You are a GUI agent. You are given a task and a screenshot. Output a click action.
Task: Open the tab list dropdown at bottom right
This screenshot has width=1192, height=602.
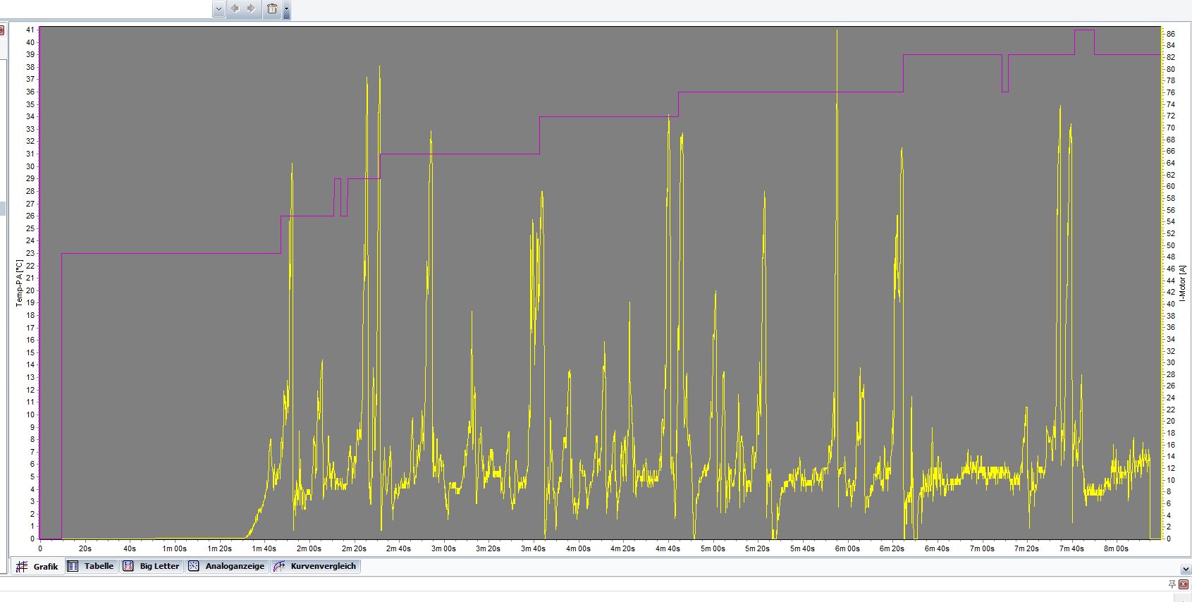pos(1185,569)
